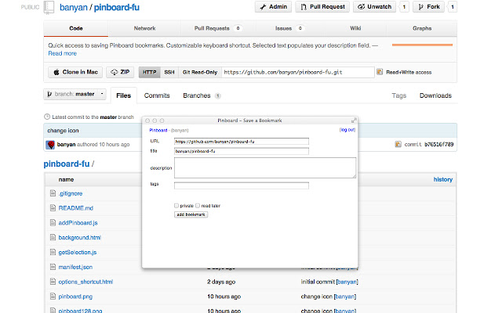Open a new Pull Request

[x=322, y=7]
